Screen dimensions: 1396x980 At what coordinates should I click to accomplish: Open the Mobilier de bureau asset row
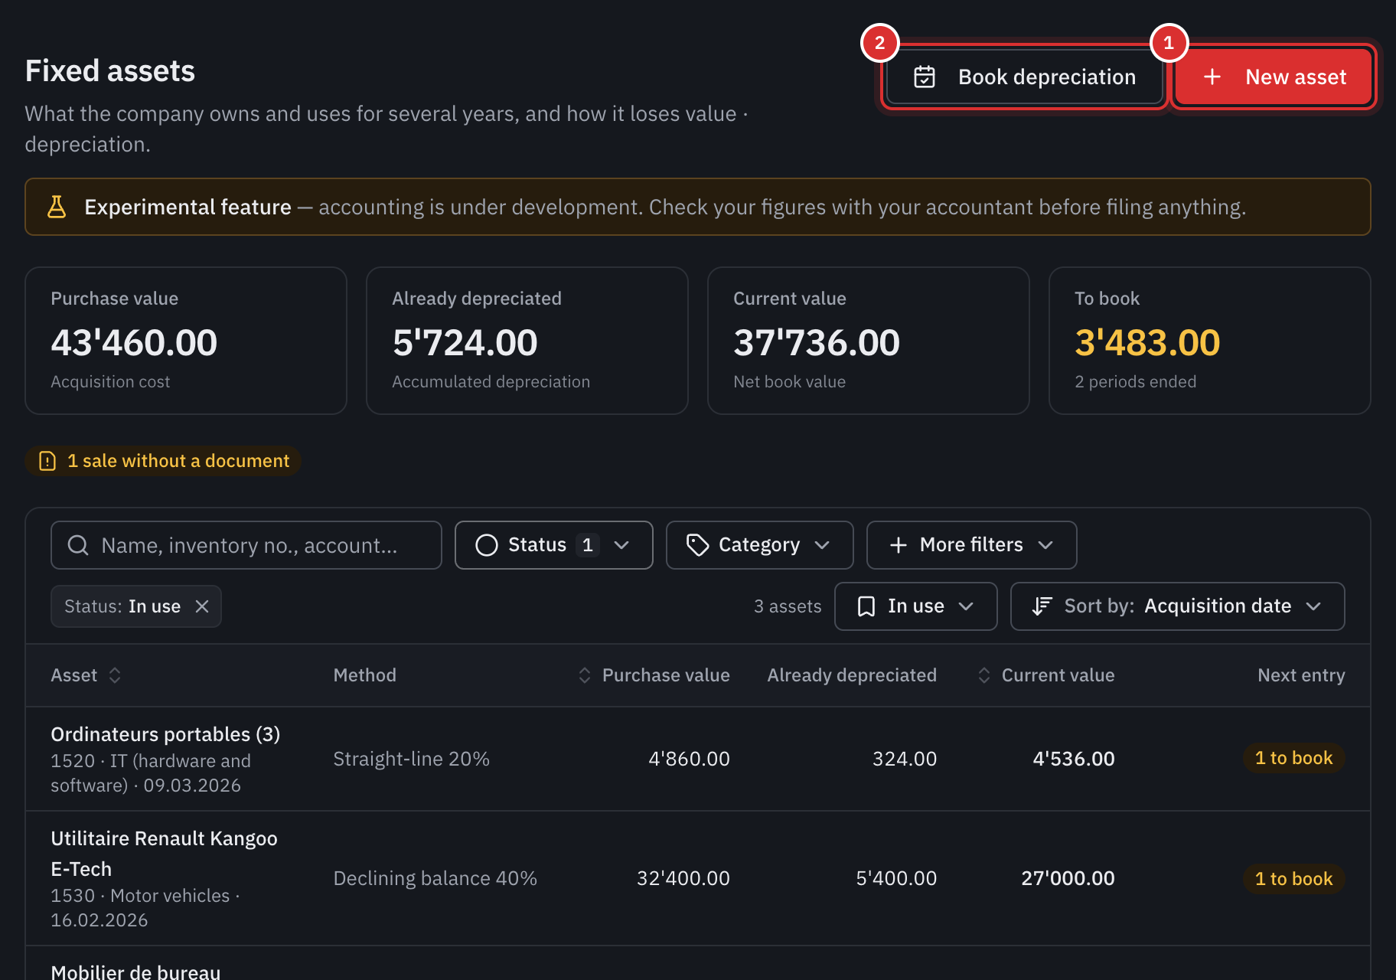tap(698, 964)
